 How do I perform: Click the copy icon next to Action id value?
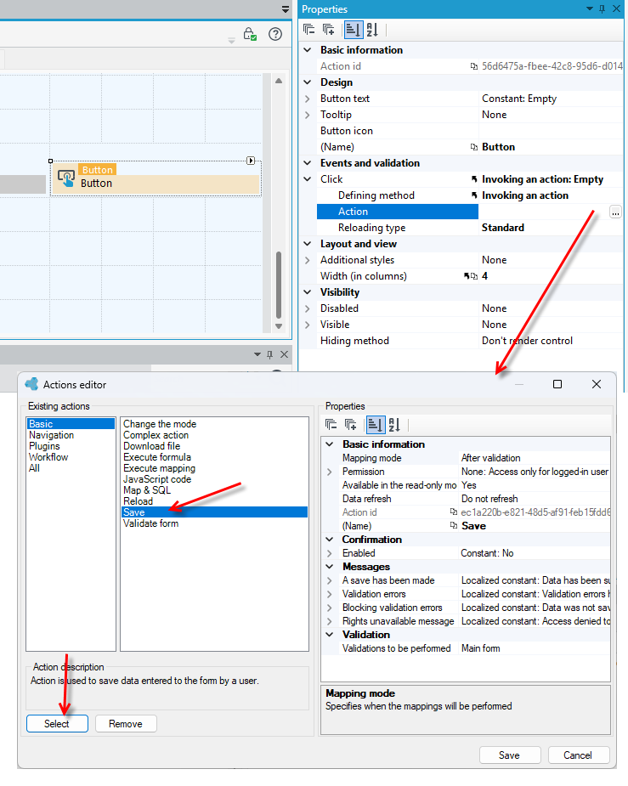[473, 66]
